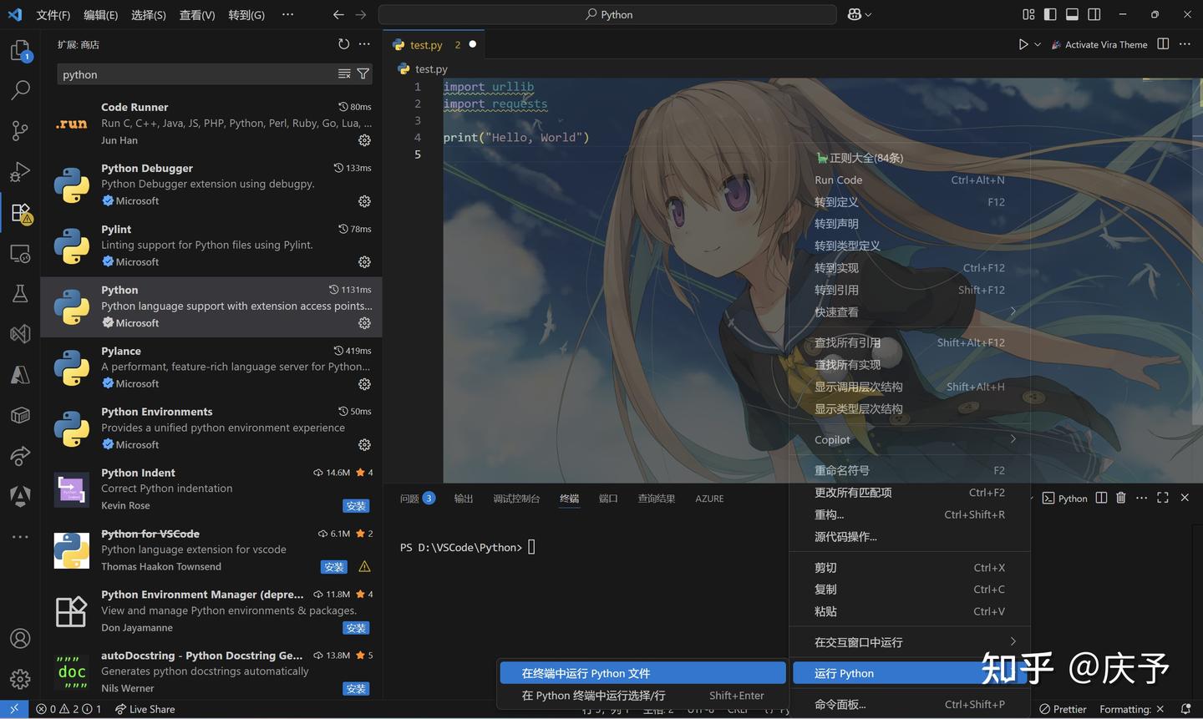Image resolution: width=1203 pixels, height=719 pixels.
Task: Kill the terminal with the trash icon
Action: click(x=1120, y=498)
